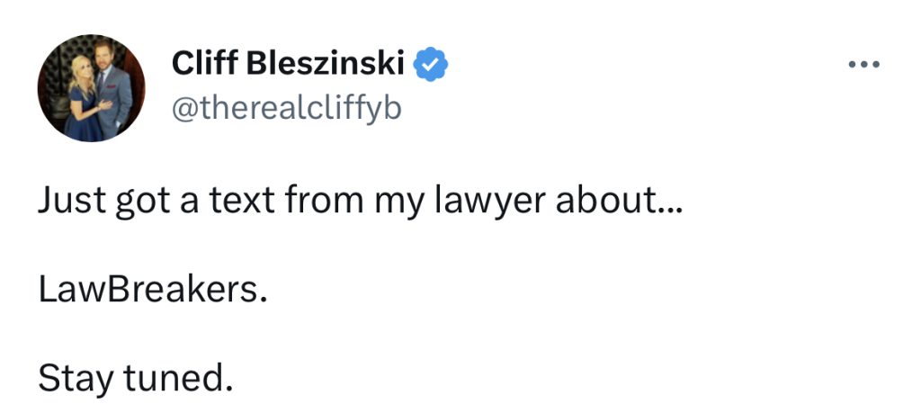Click the word 'tuned.' in the tweet
The image size is (921, 404).
tap(179, 379)
